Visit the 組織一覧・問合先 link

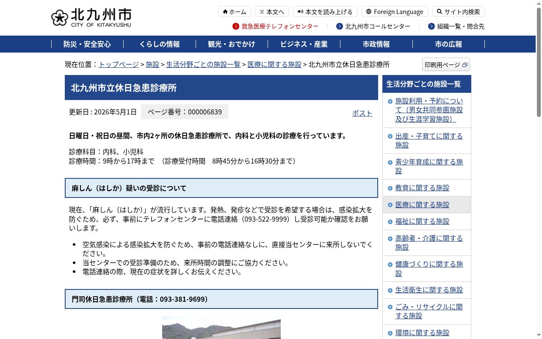[461, 26]
